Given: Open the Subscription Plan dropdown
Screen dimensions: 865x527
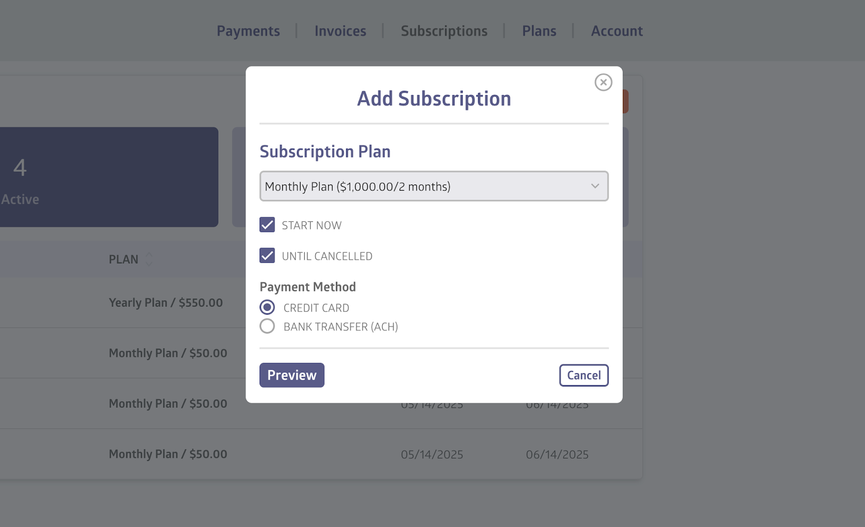Looking at the screenshot, I should point(434,186).
